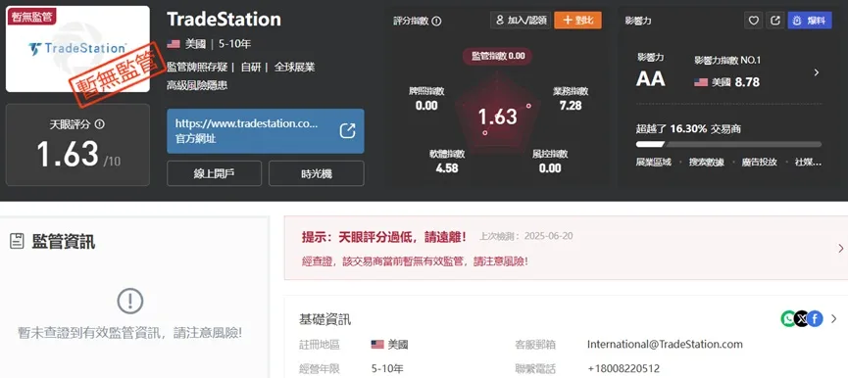Click the 加入/認領 button
The image size is (848, 378).
521,21
